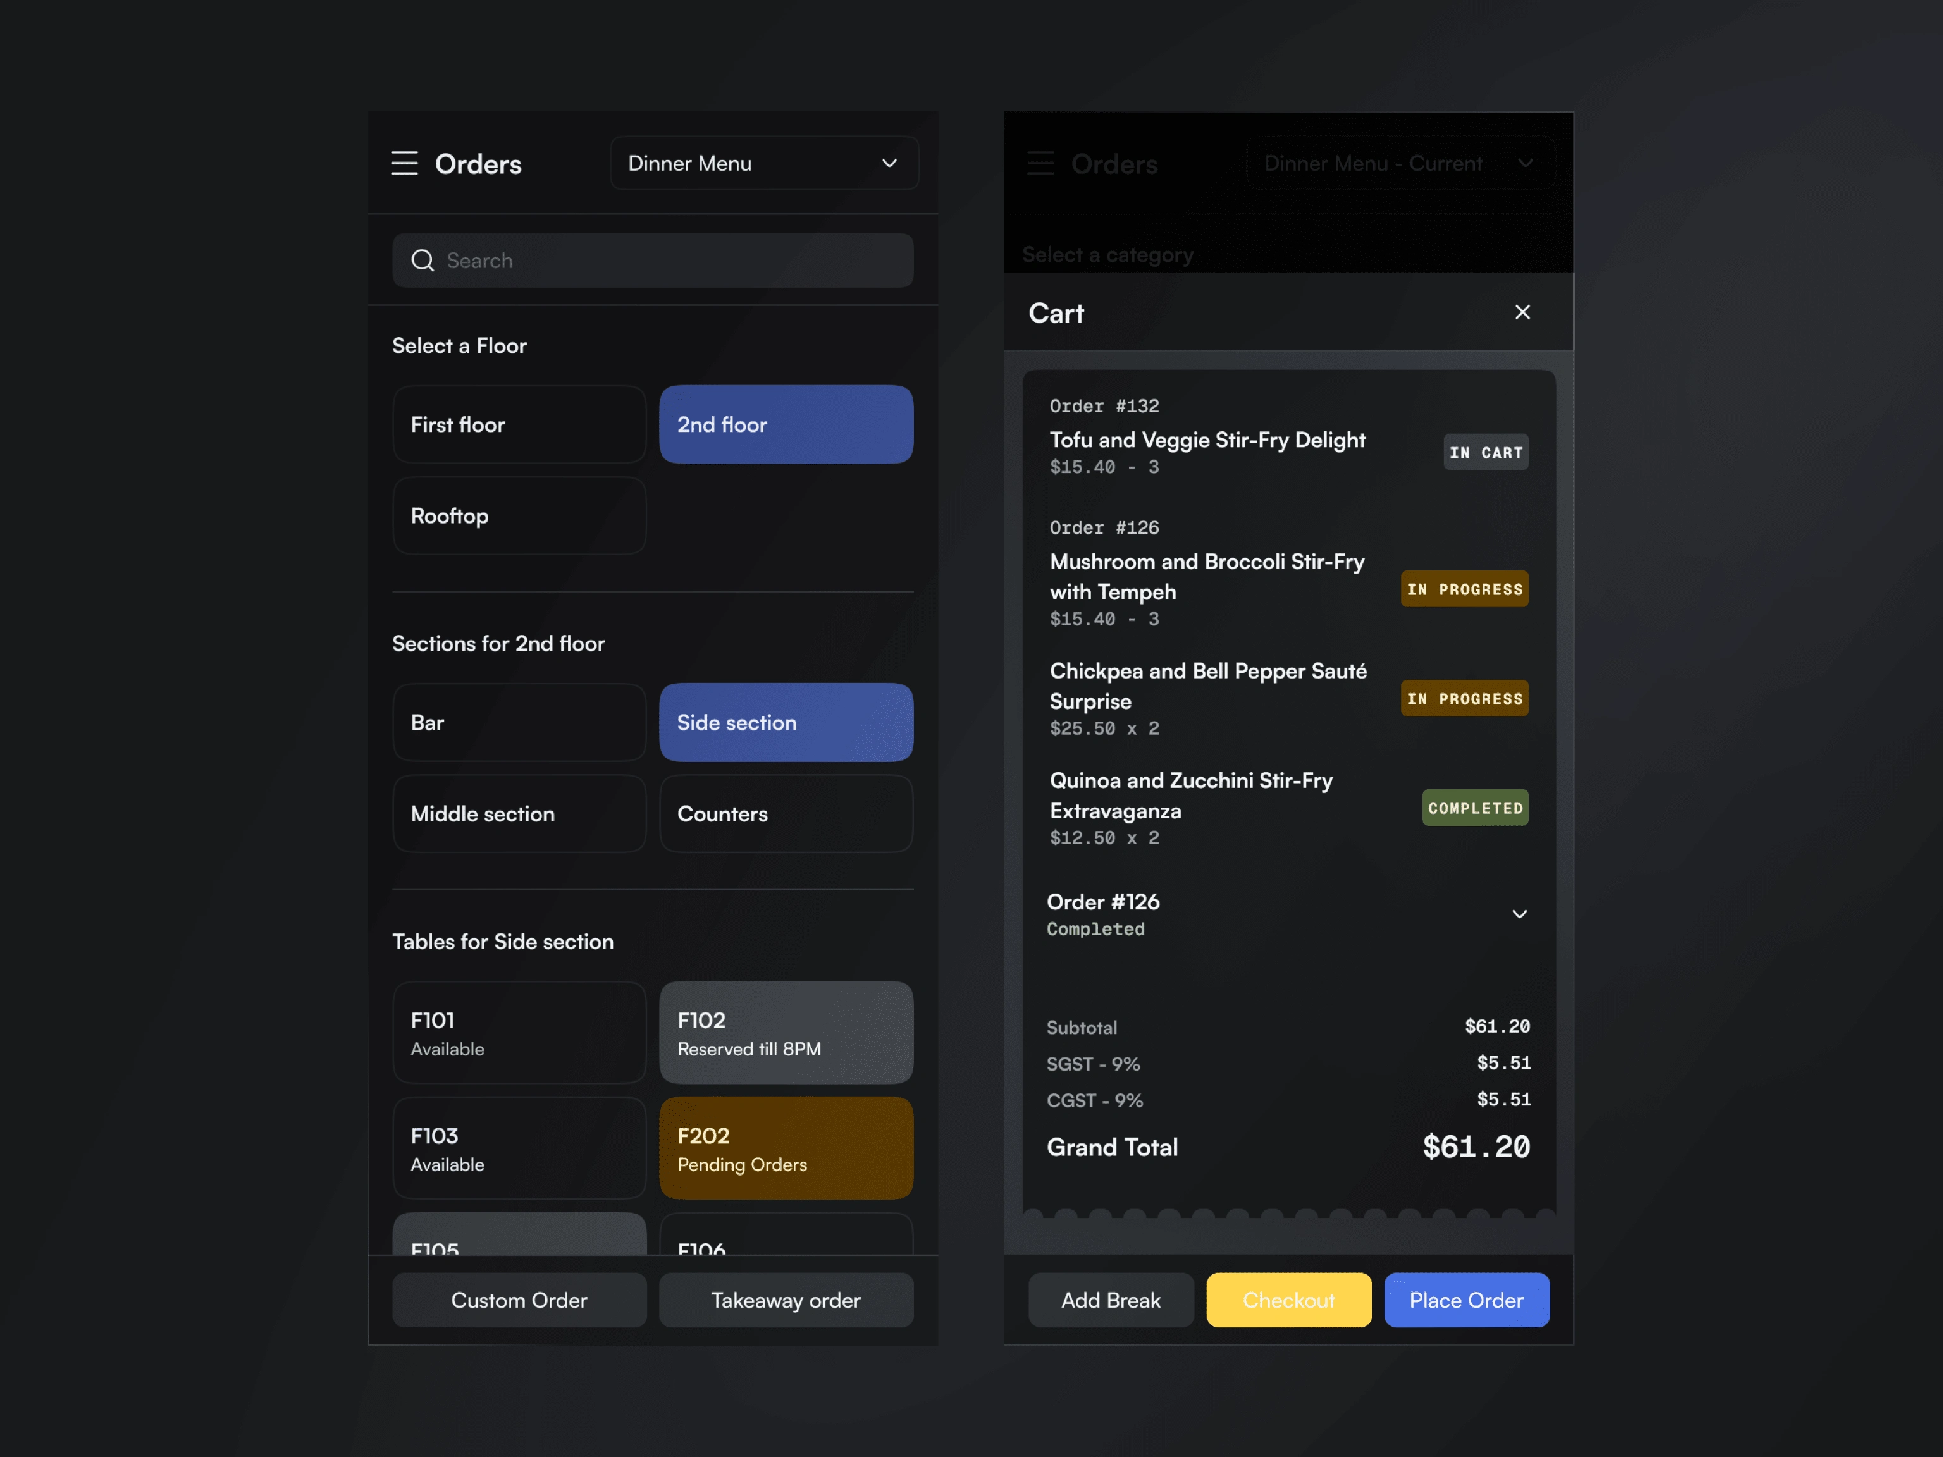The height and width of the screenshot is (1457, 1943).
Task: Choose the 2nd floor option
Action: 786,425
